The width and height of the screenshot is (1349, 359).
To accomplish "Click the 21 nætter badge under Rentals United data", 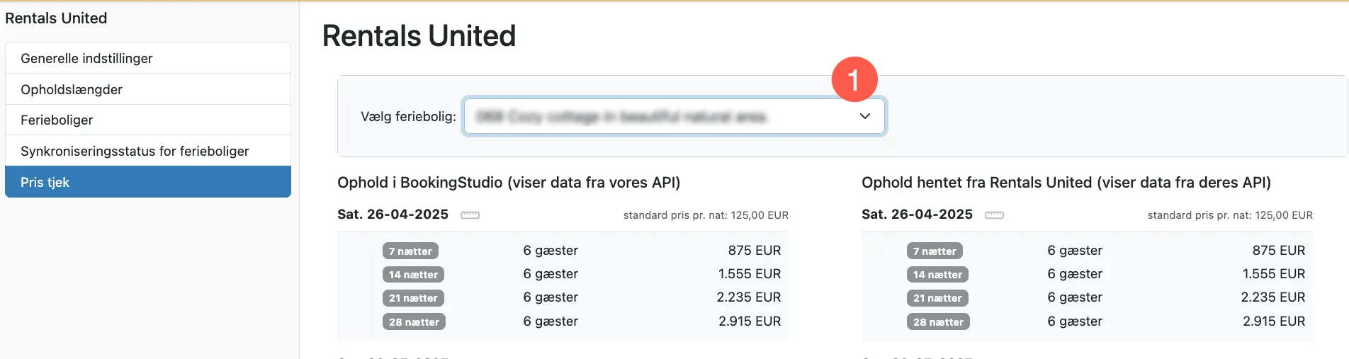I will pyautogui.click(x=937, y=298).
